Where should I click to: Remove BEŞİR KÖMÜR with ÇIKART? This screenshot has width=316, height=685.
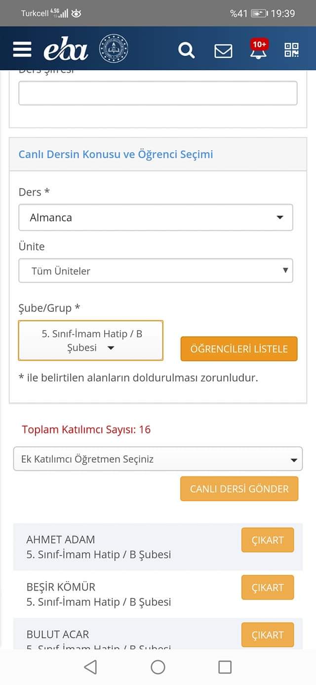point(267,588)
